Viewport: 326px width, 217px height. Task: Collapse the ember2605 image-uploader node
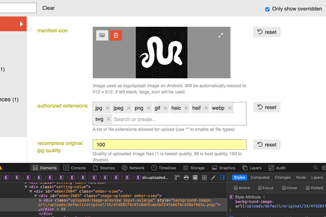click(35, 196)
